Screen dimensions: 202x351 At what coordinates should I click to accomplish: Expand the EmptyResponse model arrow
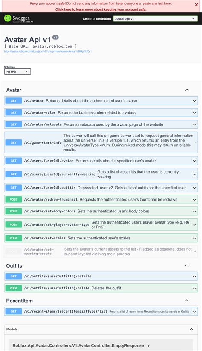(149, 346)
